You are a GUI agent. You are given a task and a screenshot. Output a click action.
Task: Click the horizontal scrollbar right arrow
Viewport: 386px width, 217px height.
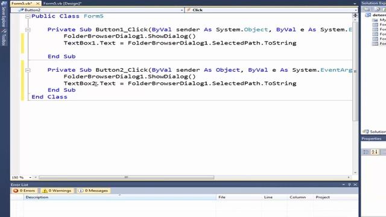click(349, 177)
